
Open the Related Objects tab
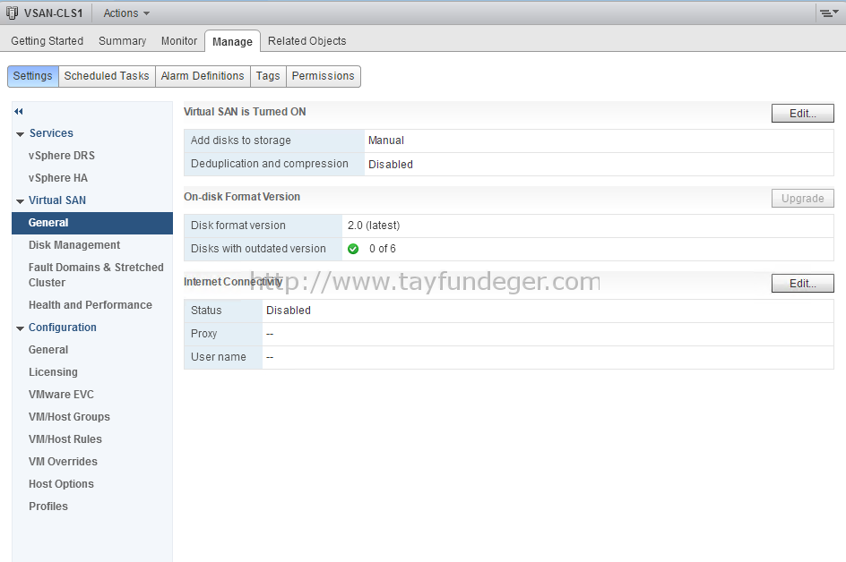pos(307,41)
